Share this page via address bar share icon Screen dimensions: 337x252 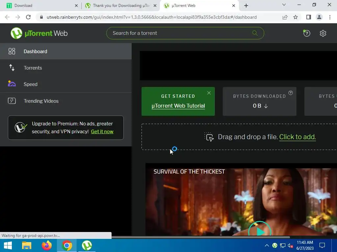285,17
